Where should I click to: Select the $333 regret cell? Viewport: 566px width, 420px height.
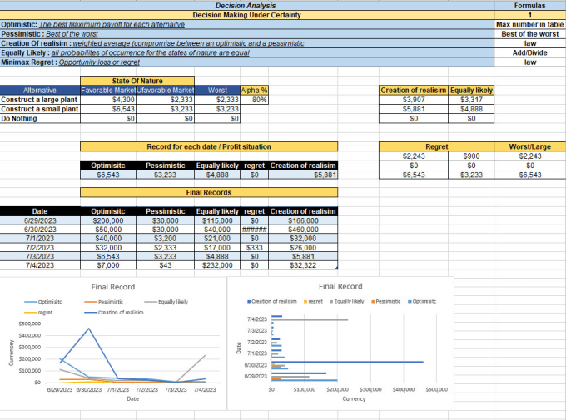tap(254, 247)
